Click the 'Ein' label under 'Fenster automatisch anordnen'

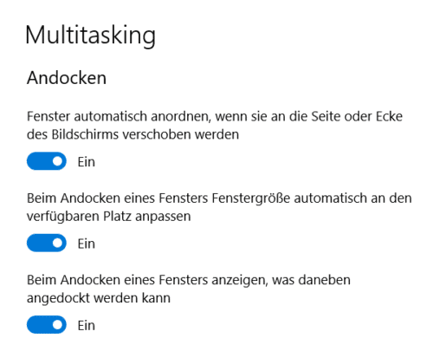click(86, 162)
